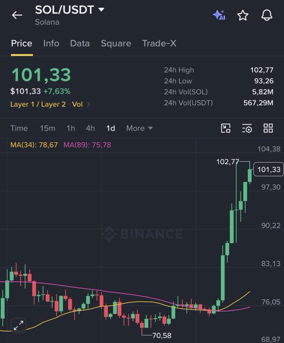The height and width of the screenshot is (343, 284).
Task: Select the Price tab
Action: (22, 43)
